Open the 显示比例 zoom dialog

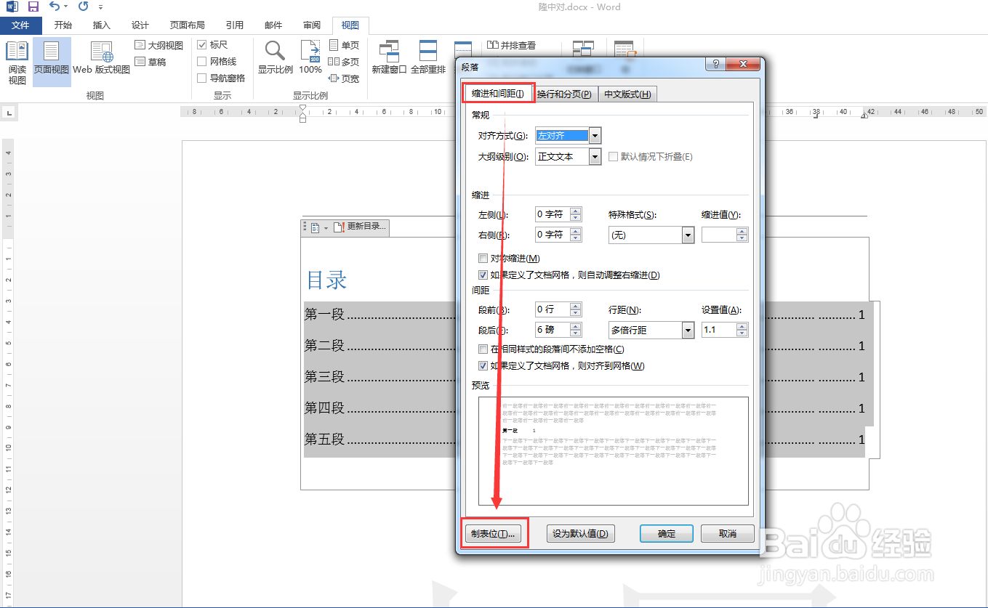click(275, 58)
